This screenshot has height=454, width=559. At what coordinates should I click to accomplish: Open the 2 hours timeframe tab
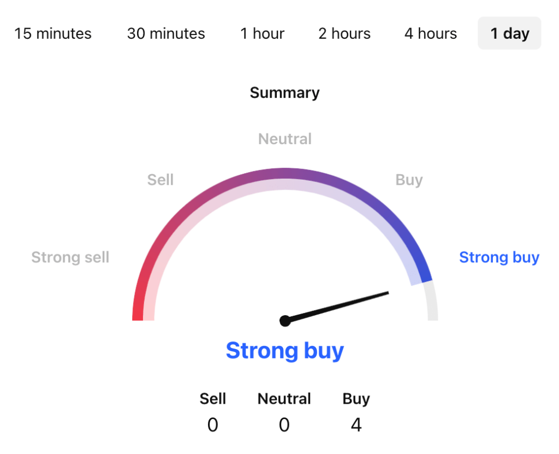point(344,34)
